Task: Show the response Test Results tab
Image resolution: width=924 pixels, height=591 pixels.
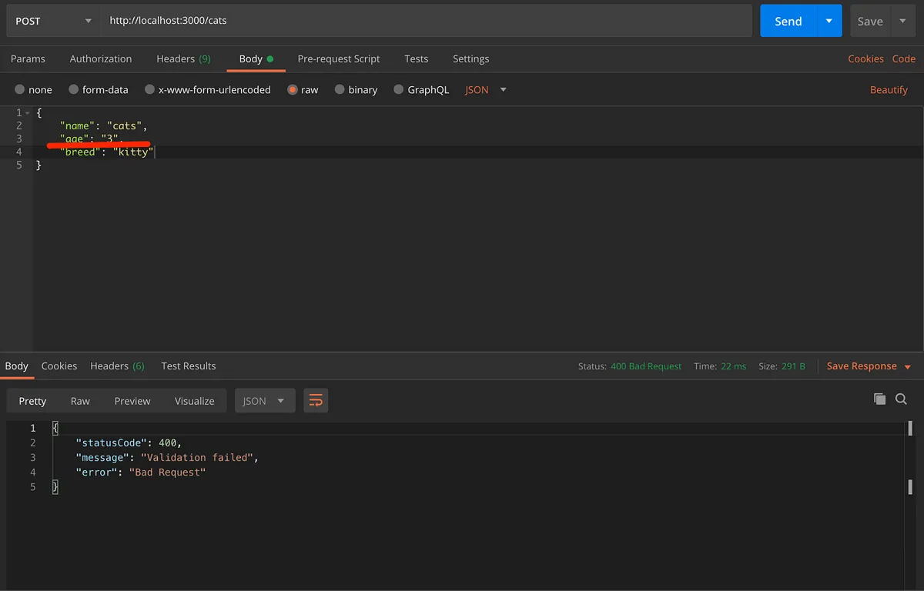Action: (189, 366)
